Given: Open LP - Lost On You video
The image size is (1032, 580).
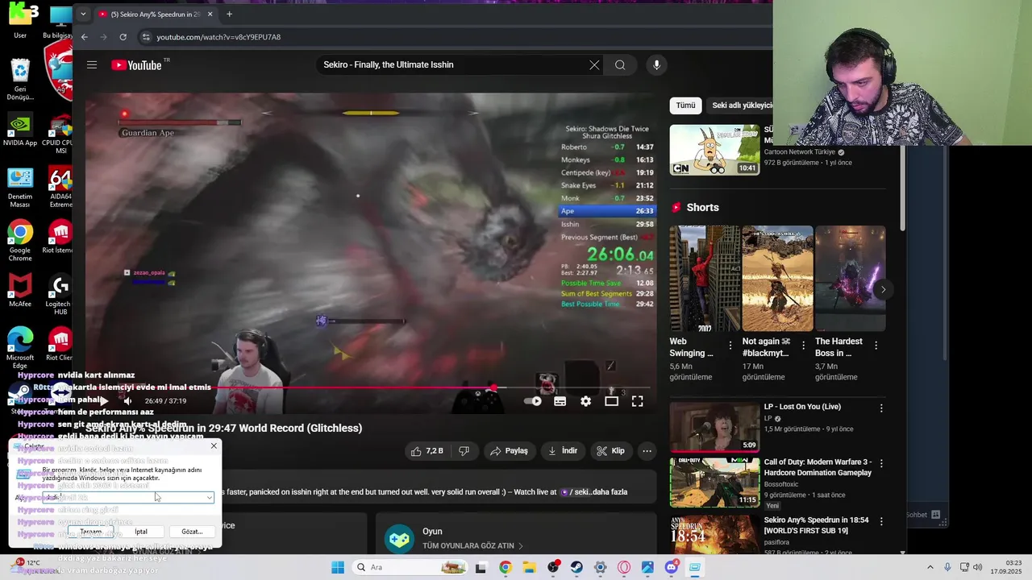Looking at the screenshot, I should coord(714,427).
